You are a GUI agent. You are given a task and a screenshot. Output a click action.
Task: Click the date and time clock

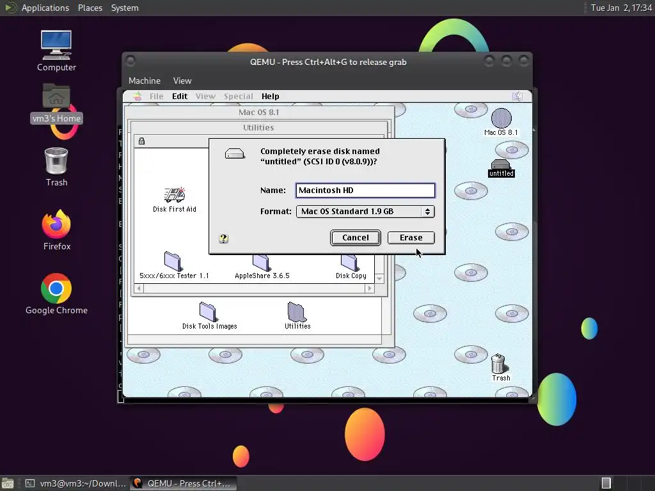621,8
